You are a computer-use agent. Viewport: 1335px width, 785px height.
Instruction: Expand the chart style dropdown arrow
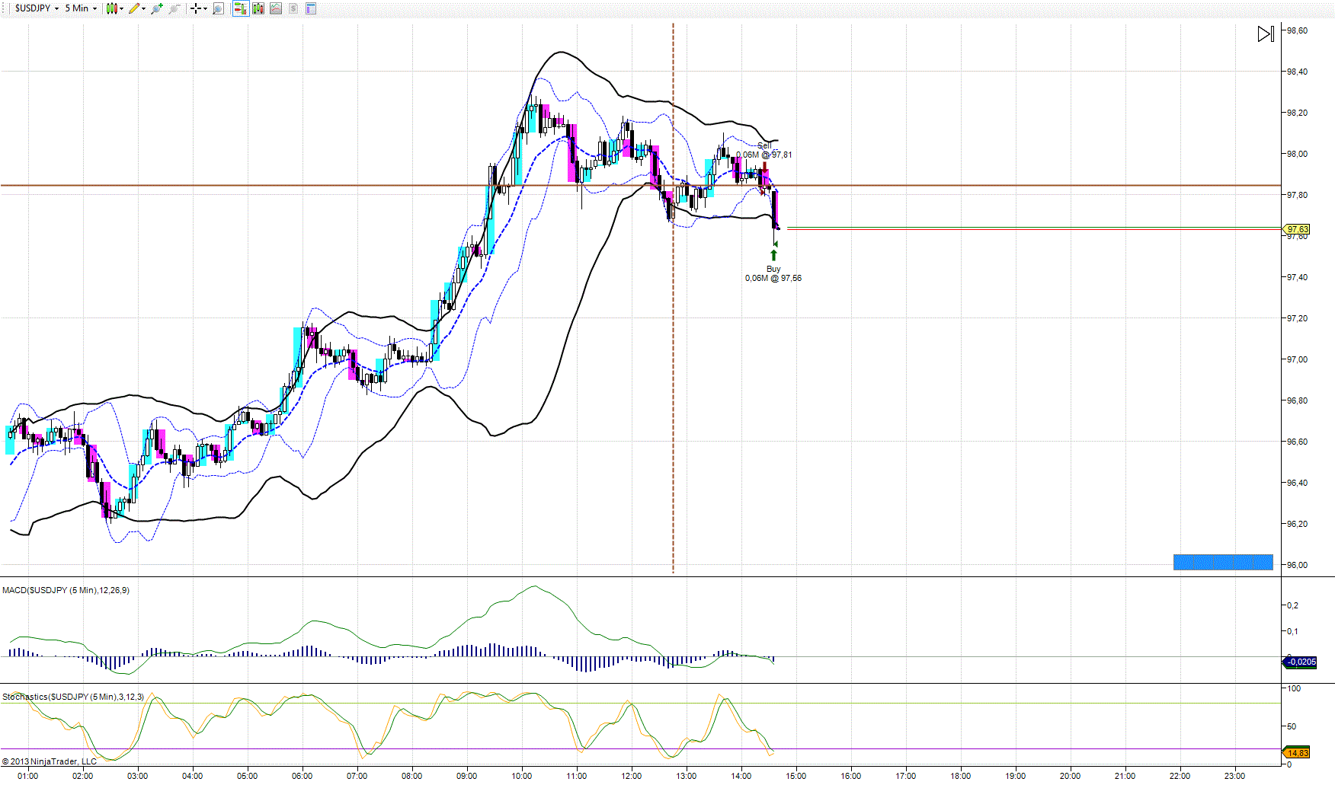(122, 8)
